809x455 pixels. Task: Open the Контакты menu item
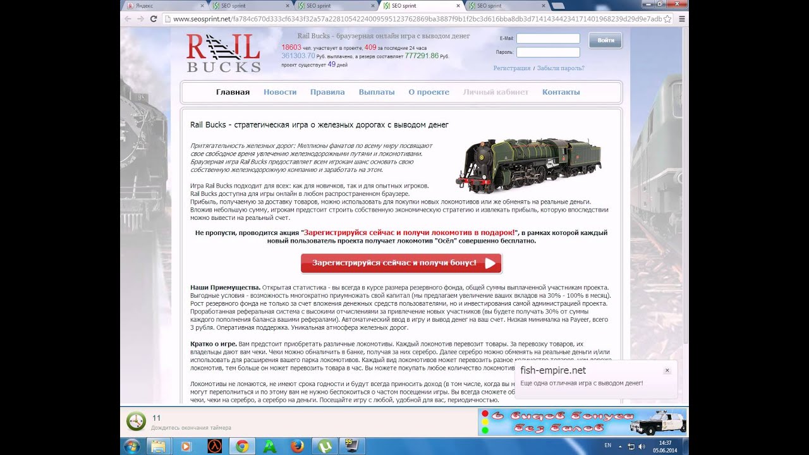561,92
